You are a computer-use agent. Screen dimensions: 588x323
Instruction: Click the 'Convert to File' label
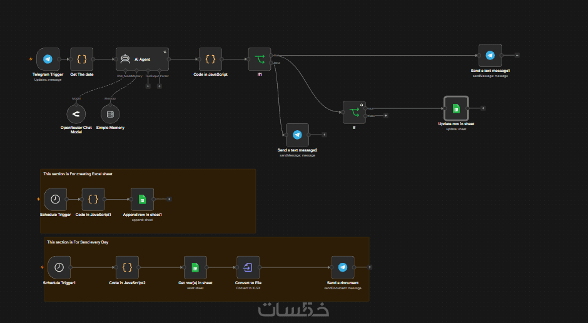click(x=248, y=283)
